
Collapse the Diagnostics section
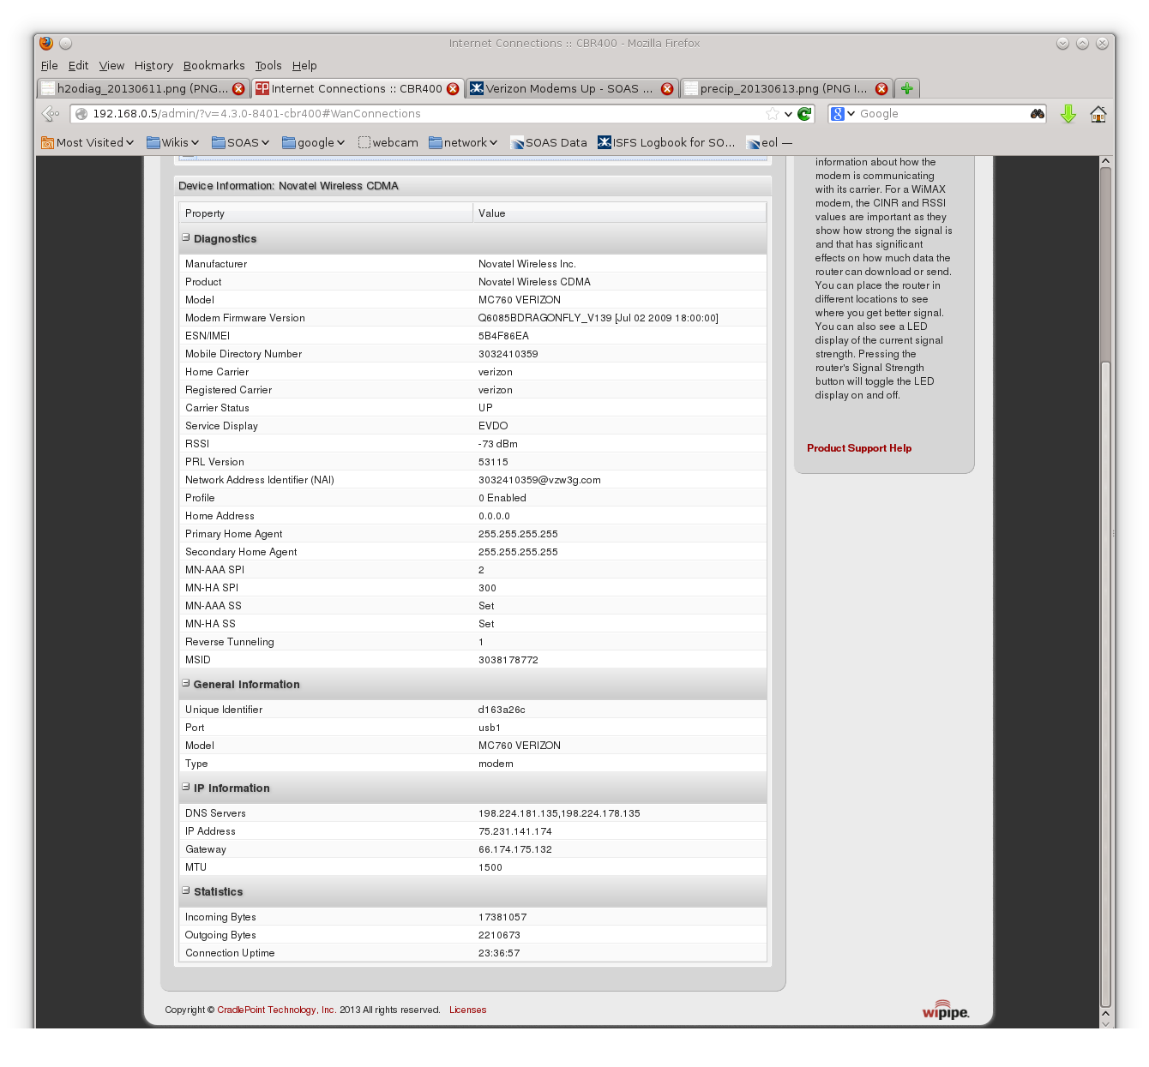[x=186, y=238]
